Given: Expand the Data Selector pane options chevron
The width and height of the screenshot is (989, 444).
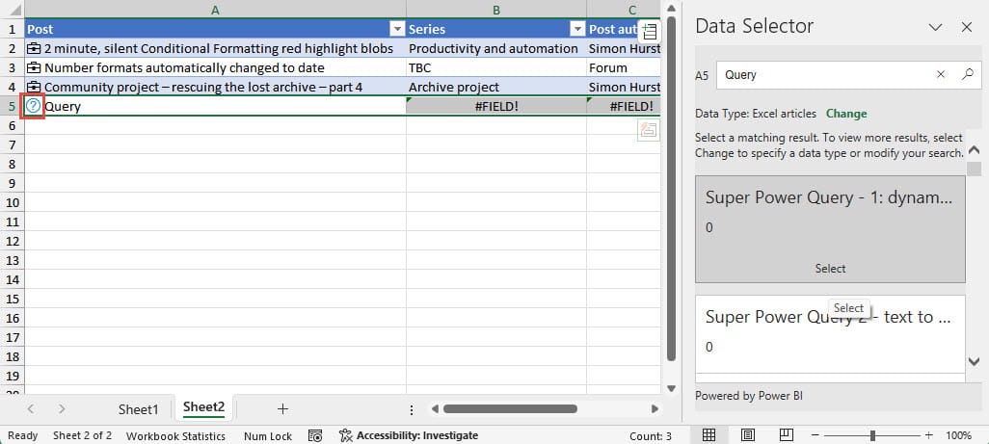Looking at the screenshot, I should 935,27.
